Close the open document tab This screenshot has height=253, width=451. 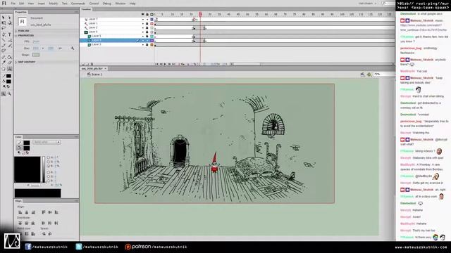[106, 69]
